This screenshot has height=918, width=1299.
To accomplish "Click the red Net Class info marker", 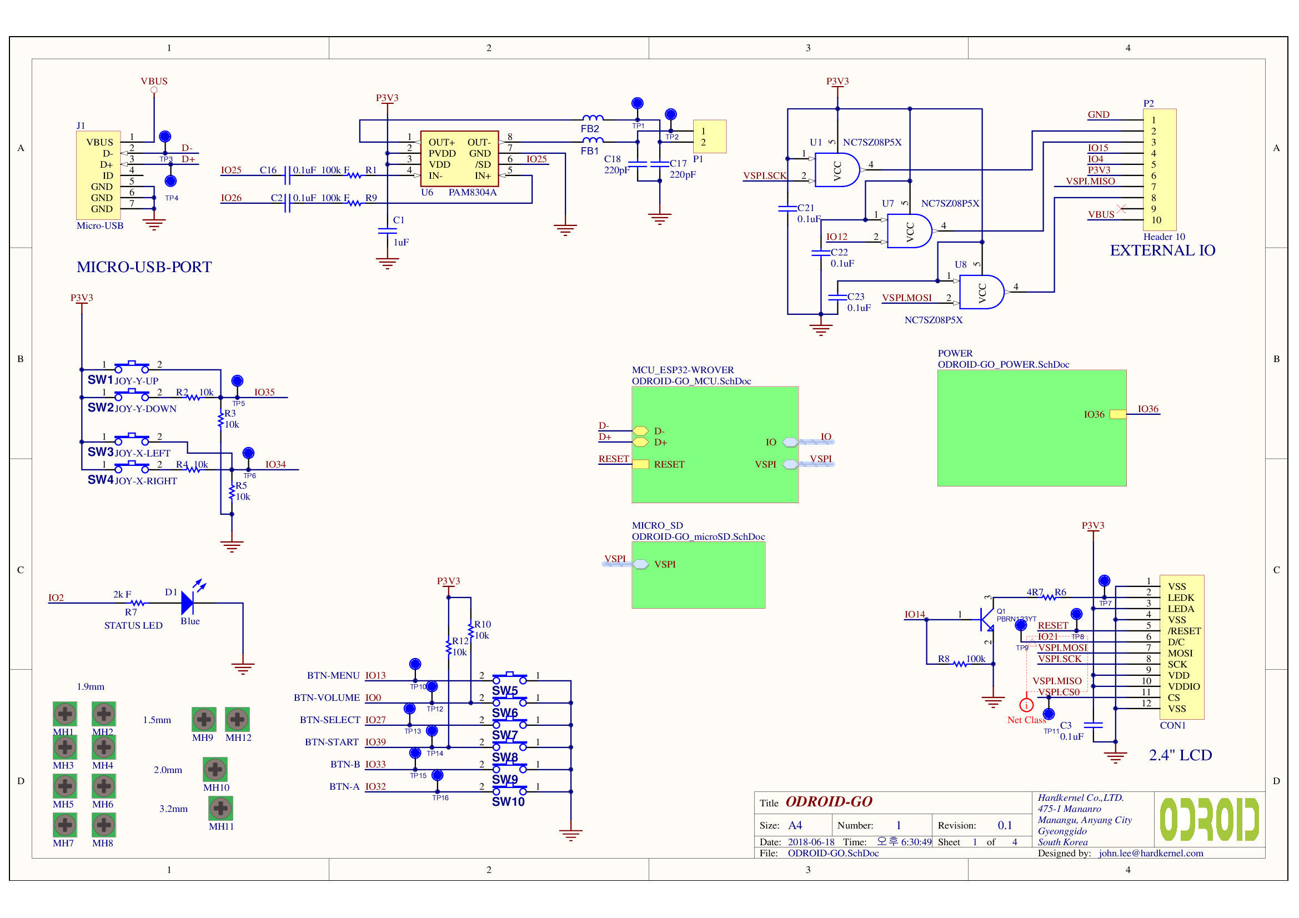I will pos(1026,705).
